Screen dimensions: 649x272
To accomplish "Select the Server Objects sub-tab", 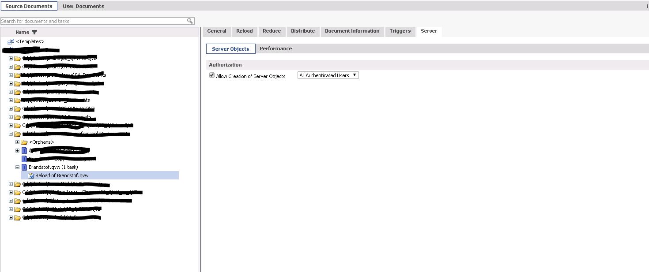I will tap(231, 49).
